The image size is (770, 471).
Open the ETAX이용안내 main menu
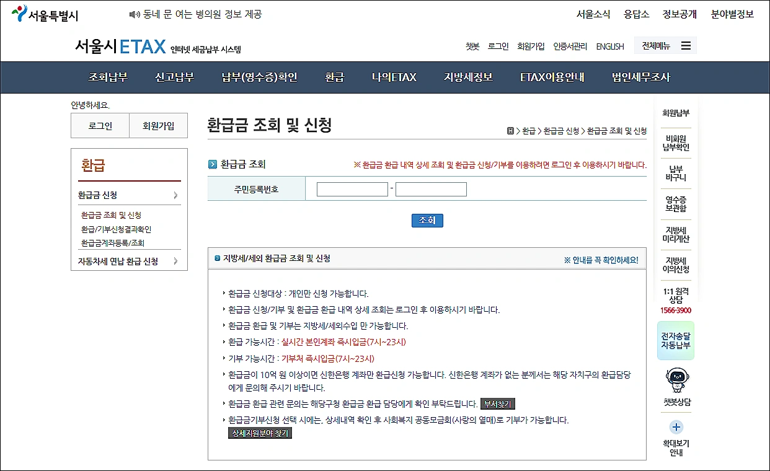(x=552, y=77)
